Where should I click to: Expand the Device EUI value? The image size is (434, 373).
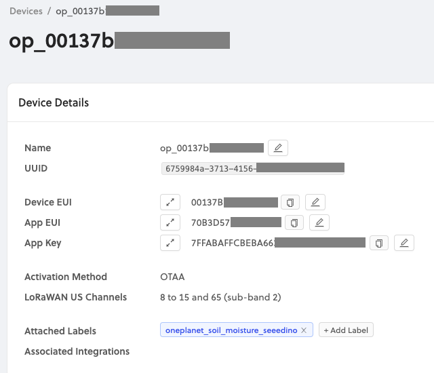(x=170, y=202)
